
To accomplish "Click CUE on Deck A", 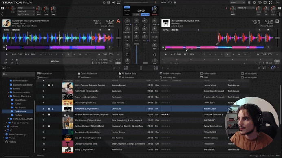I will (14, 55).
